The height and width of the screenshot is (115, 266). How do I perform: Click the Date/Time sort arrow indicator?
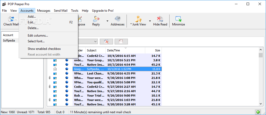(125, 48)
